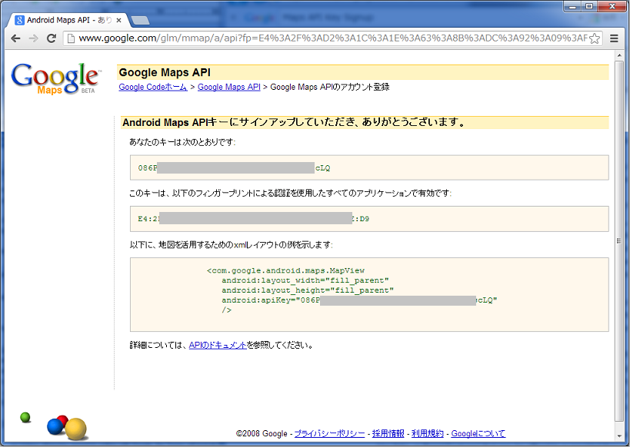Click the ©2008 Google copyright text
Viewport: 630px width, 447px height.
click(x=262, y=433)
